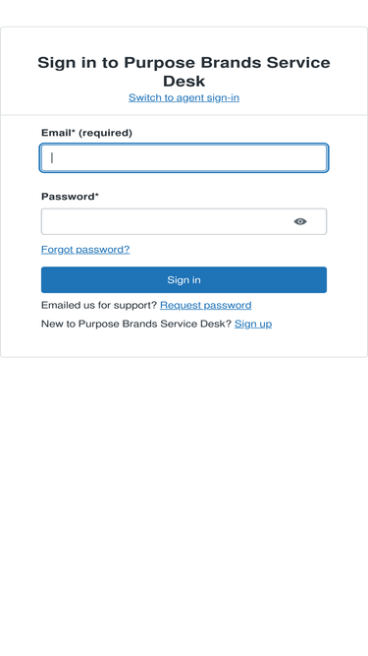Image resolution: width=368 pixels, height=656 pixels.
Task: Toggle password visibility eye in Password box
Action: coord(300,221)
